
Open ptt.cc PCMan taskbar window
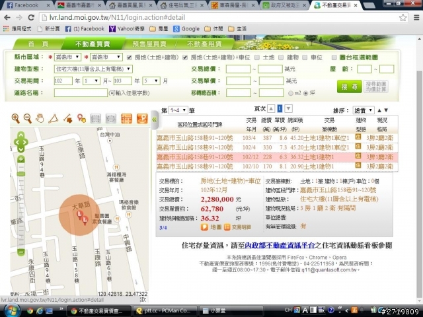tap(165, 311)
